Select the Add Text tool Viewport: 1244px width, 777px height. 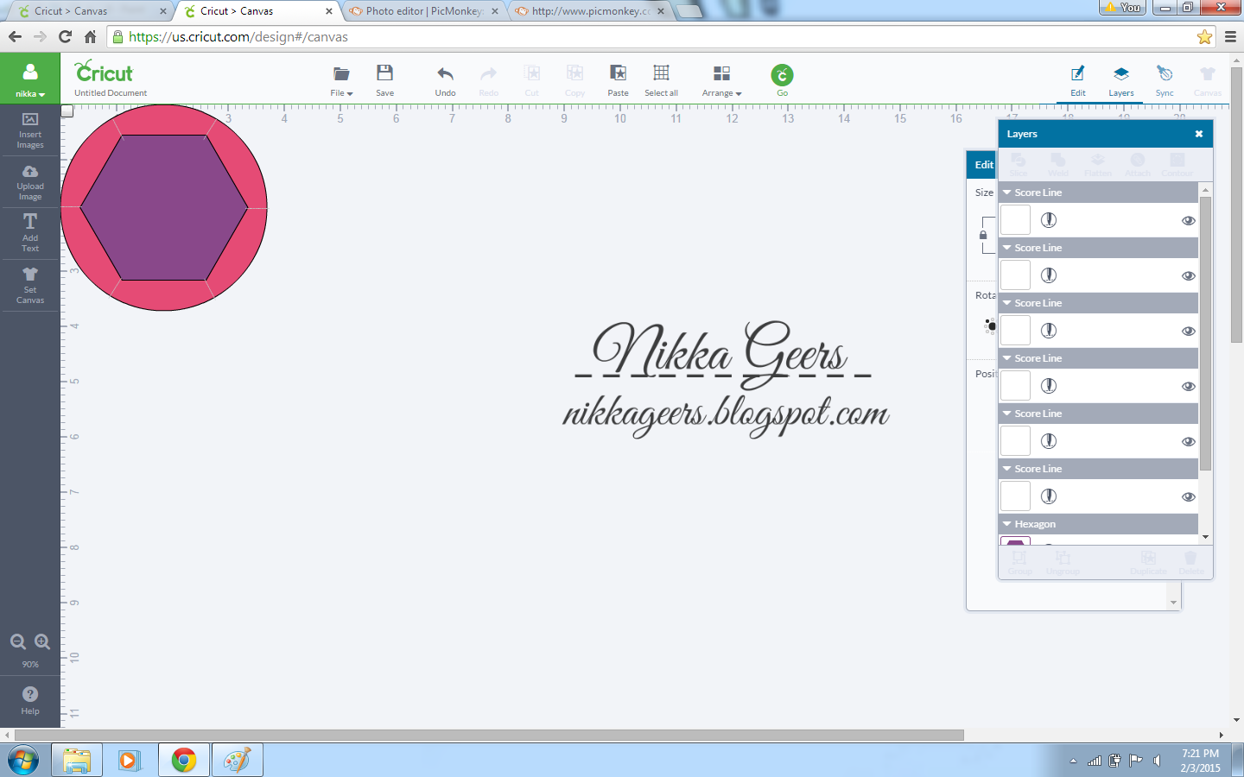pyautogui.click(x=30, y=233)
